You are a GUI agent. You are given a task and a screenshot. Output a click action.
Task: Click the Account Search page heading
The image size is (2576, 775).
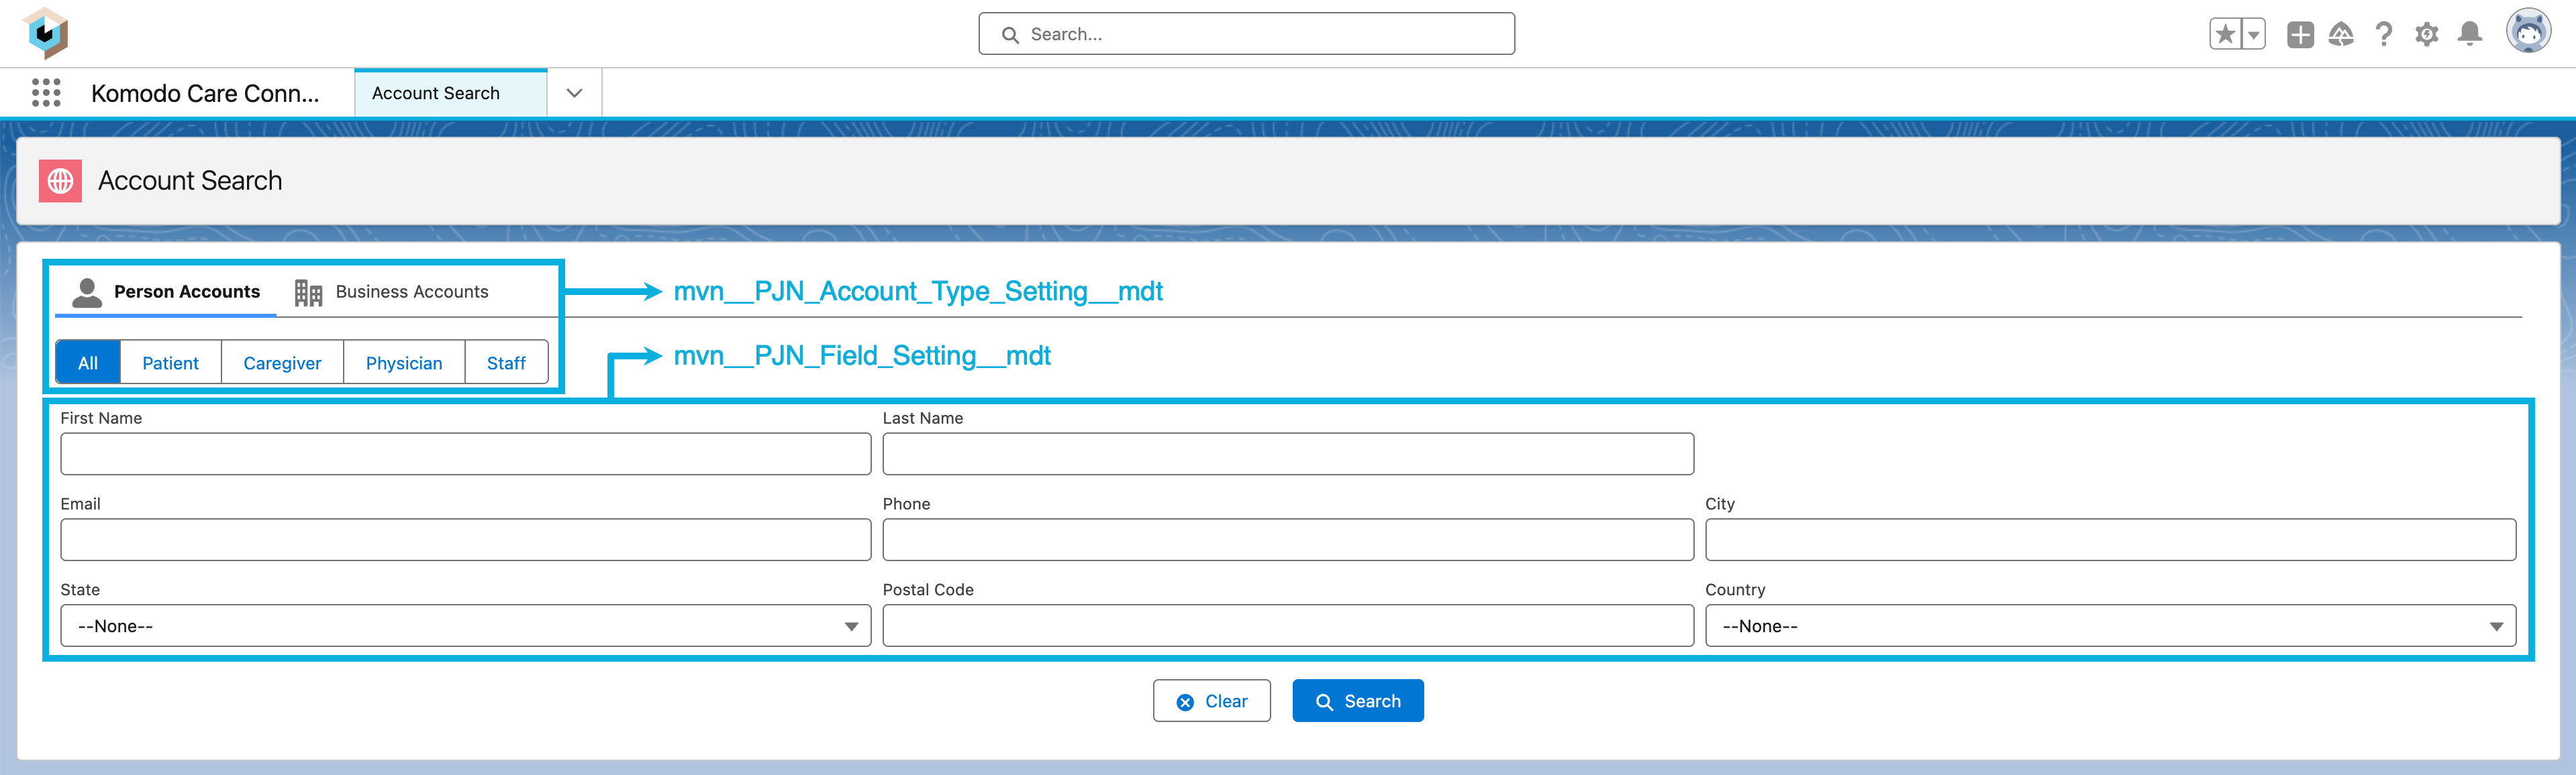tap(190, 181)
